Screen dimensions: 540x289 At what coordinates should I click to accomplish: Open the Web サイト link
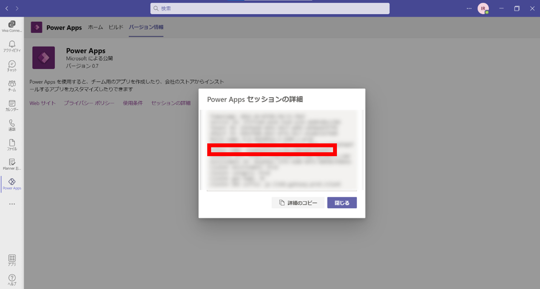click(42, 103)
